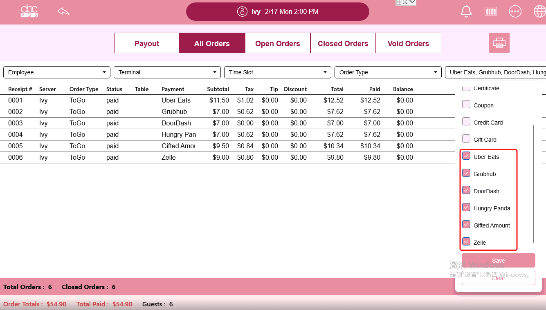Uncheck the Gifted Amount checkbox

point(466,224)
